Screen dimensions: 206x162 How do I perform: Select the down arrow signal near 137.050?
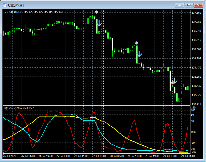pos(99,23)
